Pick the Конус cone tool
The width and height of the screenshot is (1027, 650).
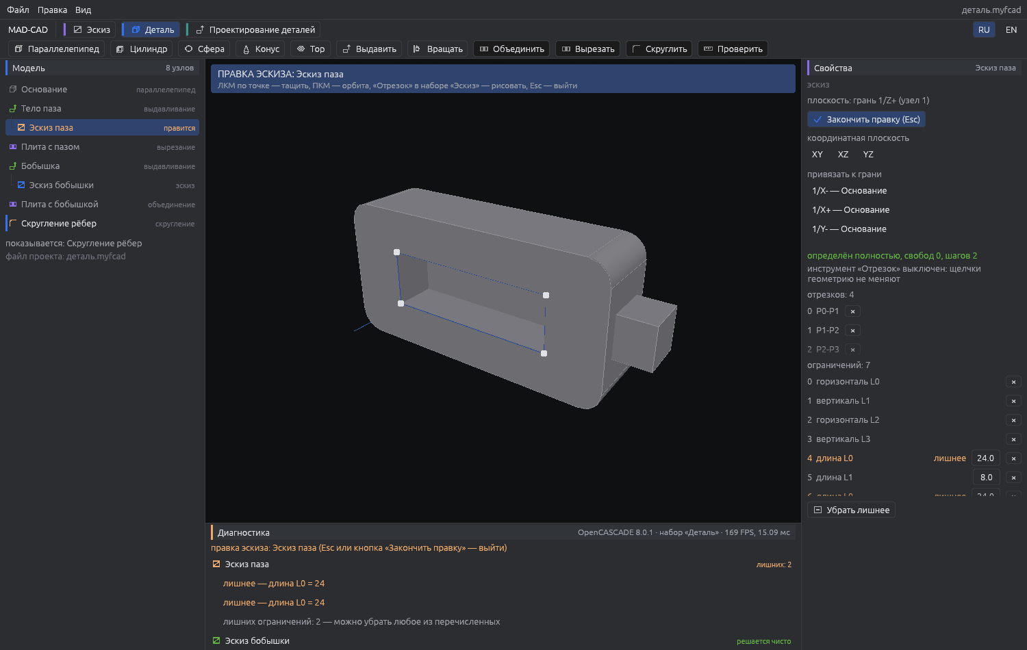[x=260, y=49]
